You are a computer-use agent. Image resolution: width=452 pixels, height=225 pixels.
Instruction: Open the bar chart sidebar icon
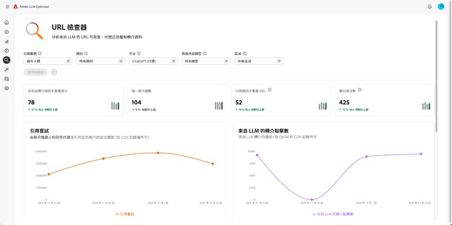[x=7, y=42]
